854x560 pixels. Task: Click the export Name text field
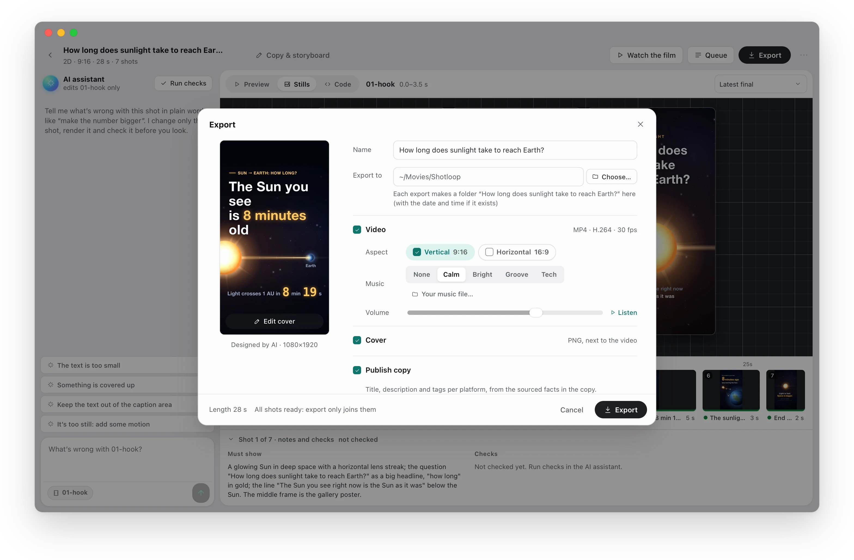point(515,150)
